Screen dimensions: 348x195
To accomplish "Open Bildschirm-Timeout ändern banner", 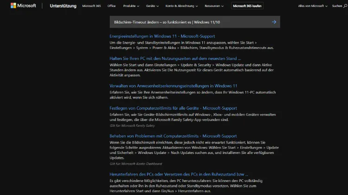I will (x=194, y=22).
